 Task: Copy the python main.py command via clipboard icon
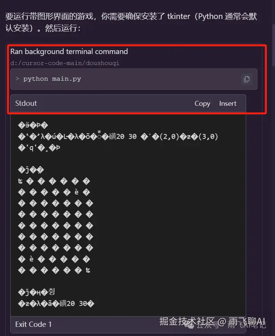pos(247,79)
